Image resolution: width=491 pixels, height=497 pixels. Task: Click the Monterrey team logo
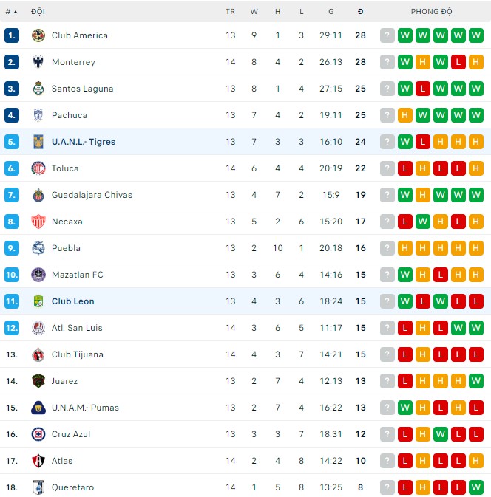coord(38,62)
